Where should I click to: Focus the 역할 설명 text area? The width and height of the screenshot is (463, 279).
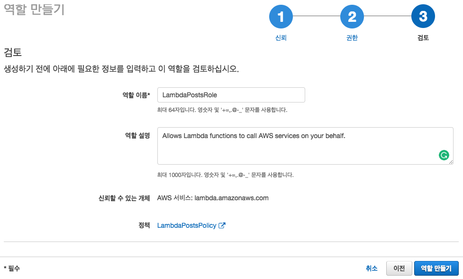[x=305, y=146]
